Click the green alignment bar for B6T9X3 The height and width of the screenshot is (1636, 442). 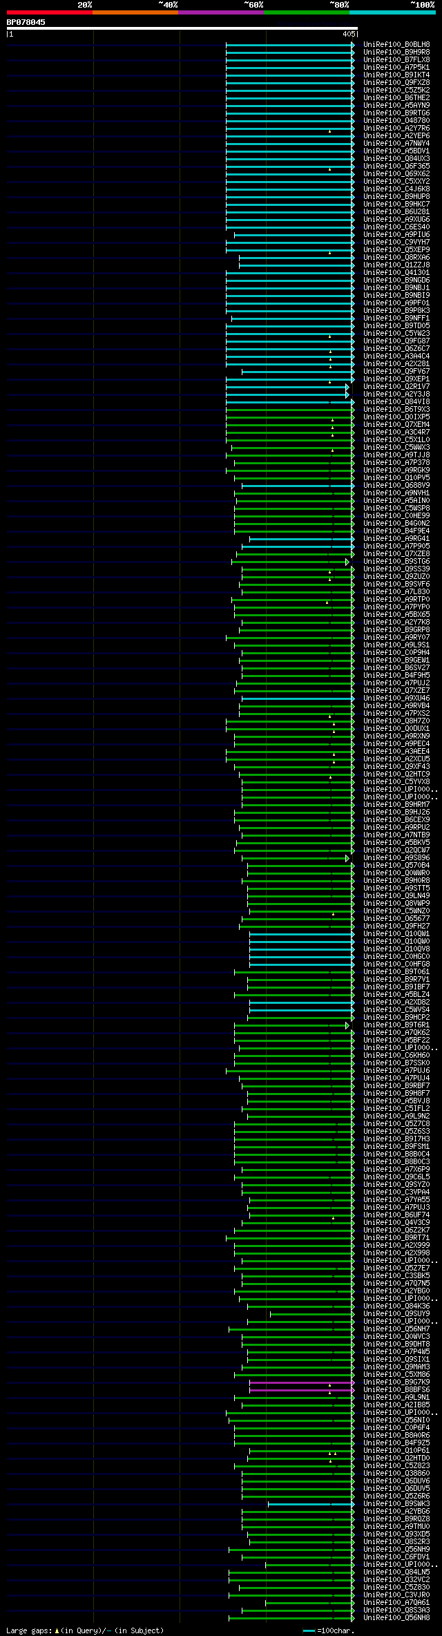point(290,410)
